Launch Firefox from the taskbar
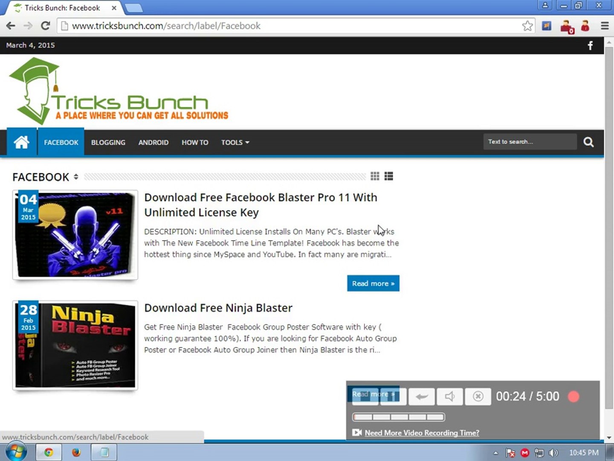The width and height of the screenshot is (614, 461). [76, 452]
